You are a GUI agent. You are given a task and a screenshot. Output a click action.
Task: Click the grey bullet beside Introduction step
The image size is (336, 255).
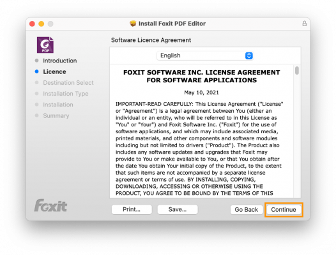[36, 61]
